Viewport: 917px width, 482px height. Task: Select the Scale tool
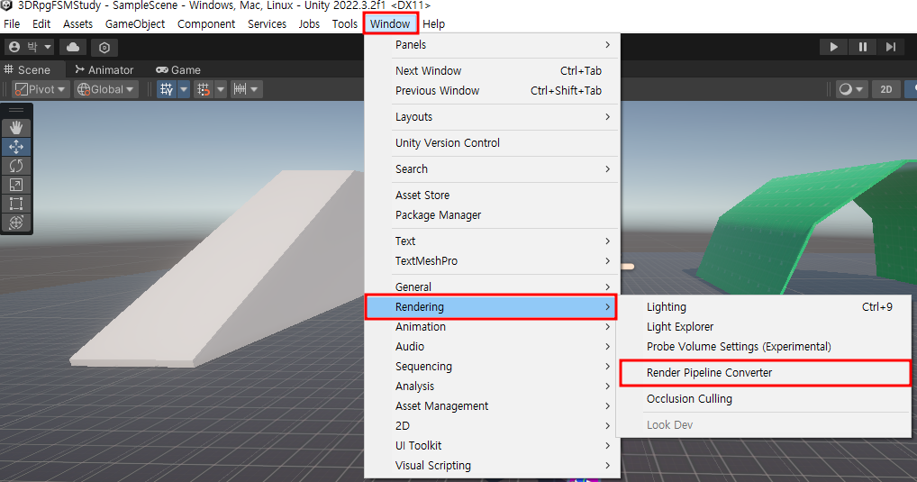[16, 185]
